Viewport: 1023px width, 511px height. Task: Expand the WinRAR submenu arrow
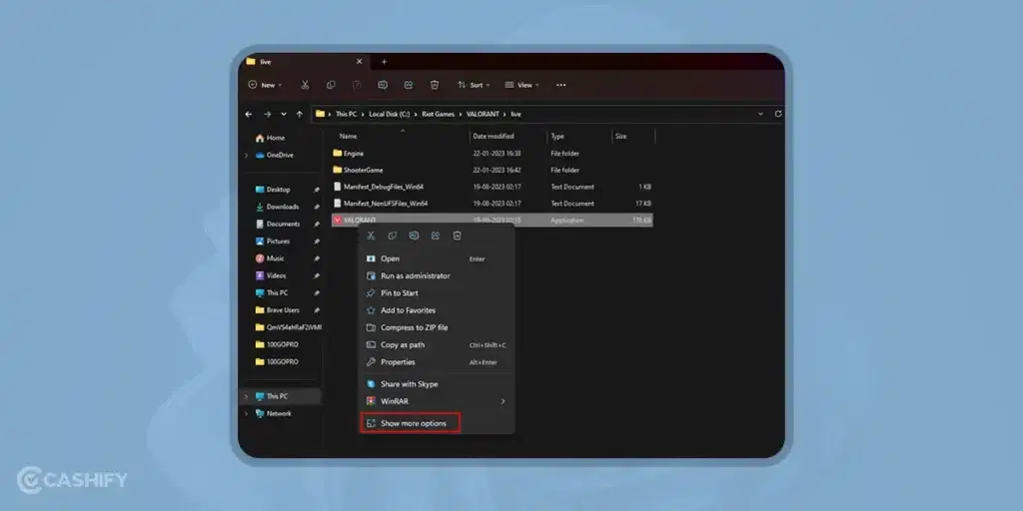503,401
